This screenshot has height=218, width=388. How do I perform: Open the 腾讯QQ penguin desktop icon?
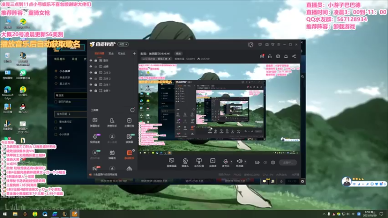pyautogui.click(x=23, y=108)
